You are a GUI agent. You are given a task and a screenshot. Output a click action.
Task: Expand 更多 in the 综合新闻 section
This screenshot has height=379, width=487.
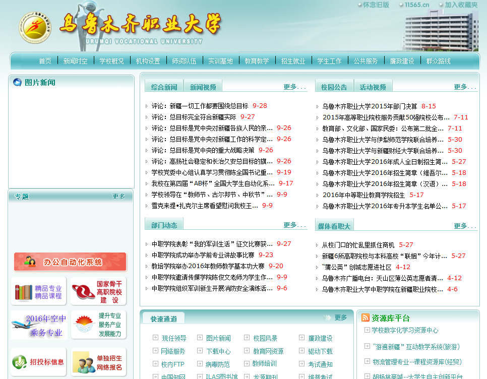(294, 87)
